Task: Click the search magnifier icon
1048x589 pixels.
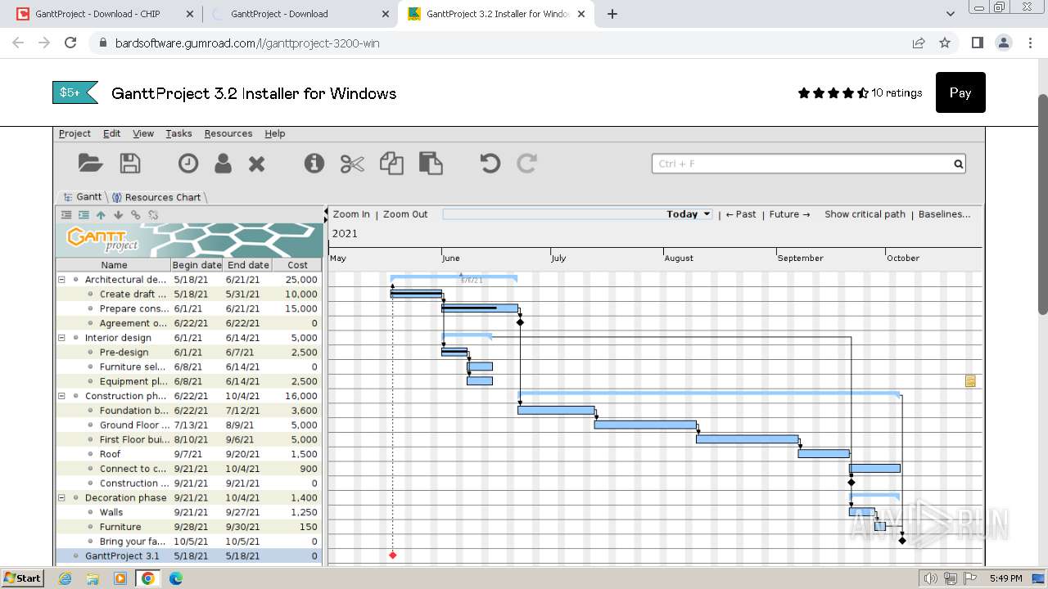Action: click(x=958, y=164)
